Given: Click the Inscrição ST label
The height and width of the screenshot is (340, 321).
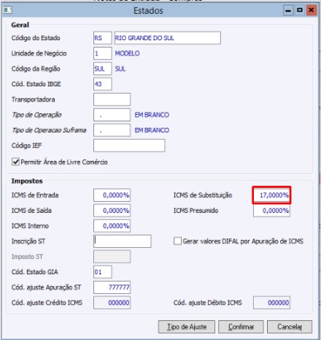Looking at the screenshot, I should click(28, 241).
